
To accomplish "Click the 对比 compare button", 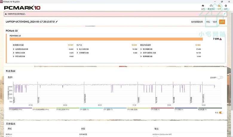I will point(208,22).
